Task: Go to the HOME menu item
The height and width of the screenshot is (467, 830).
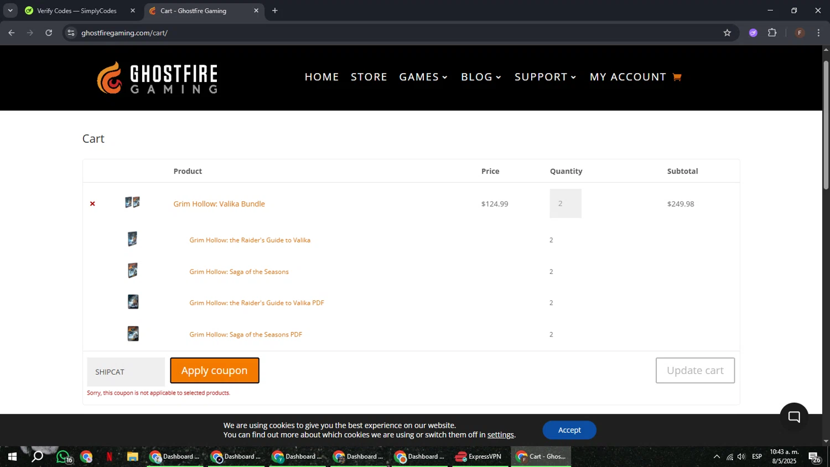Action: pyautogui.click(x=321, y=77)
